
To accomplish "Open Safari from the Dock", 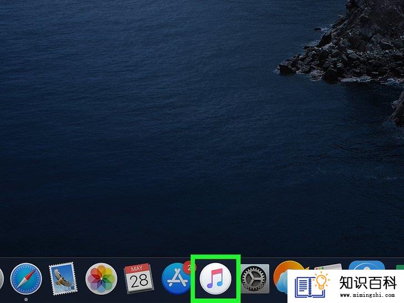I will click(26, 279).
